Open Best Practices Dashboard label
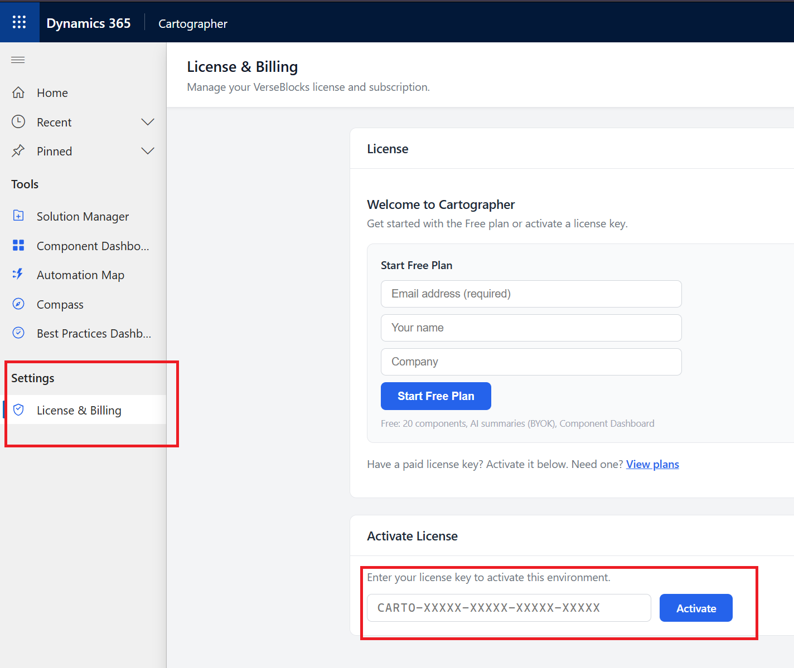The image size is (794, 668). pyautogui.click(x=94, y=334)
